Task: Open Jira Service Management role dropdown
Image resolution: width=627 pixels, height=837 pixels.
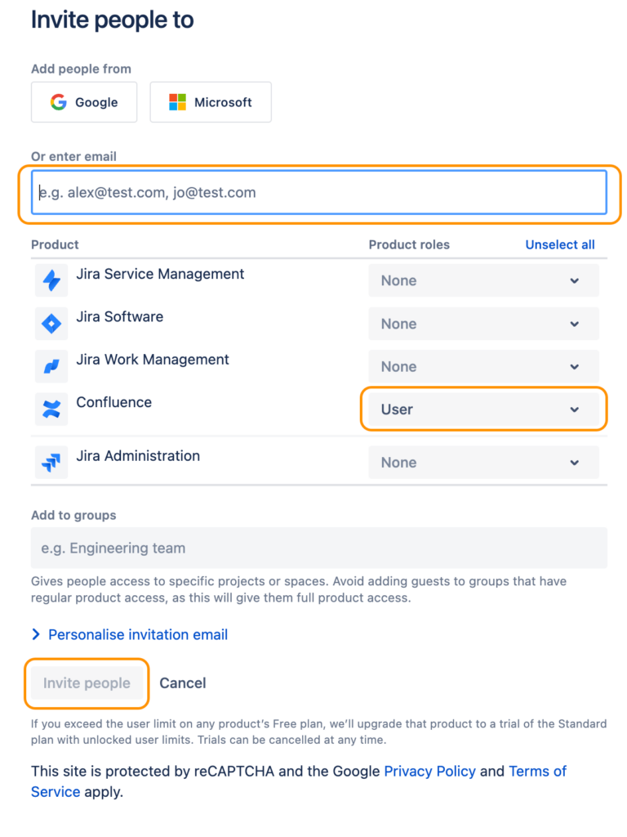Action: click(483, 281)
